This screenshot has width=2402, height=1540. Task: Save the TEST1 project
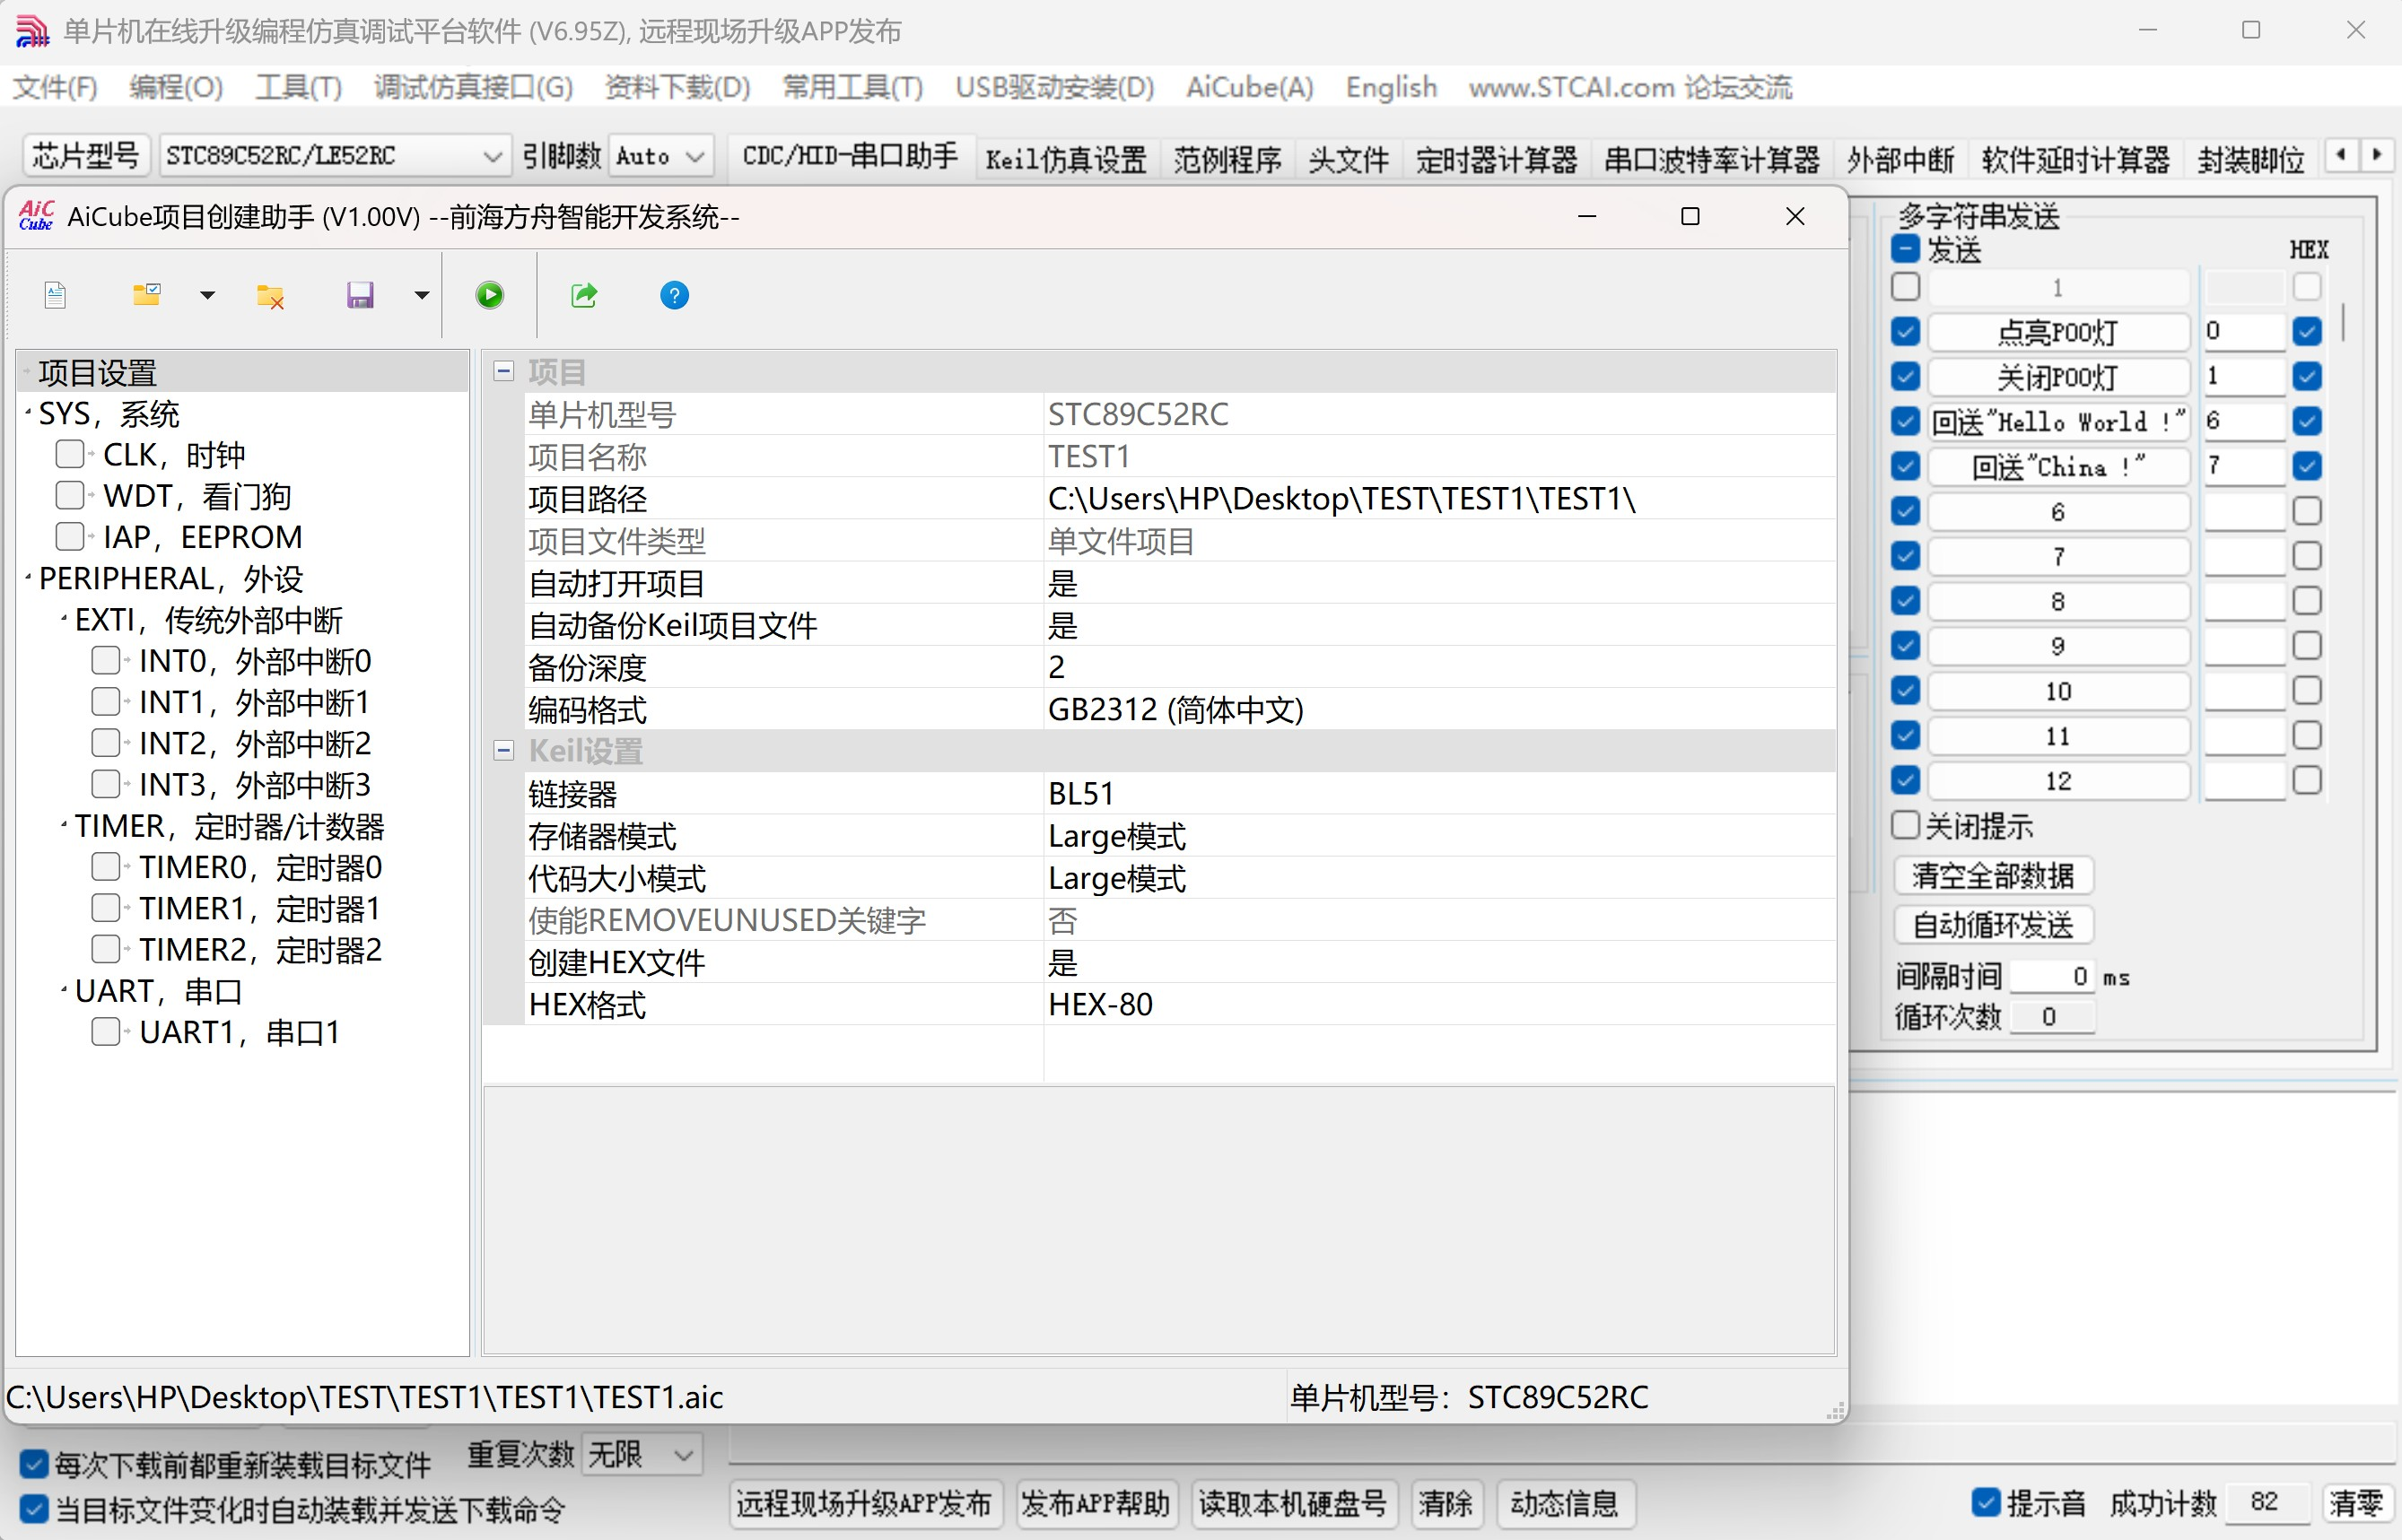[360, 294]
